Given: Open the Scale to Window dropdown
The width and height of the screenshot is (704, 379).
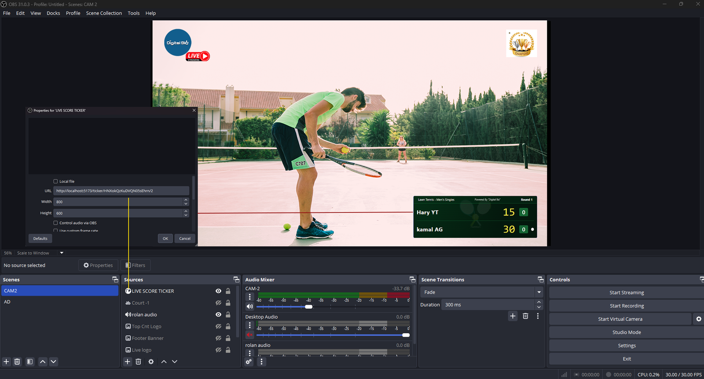Looking at the screenshot, I should (x=62, y=253).
